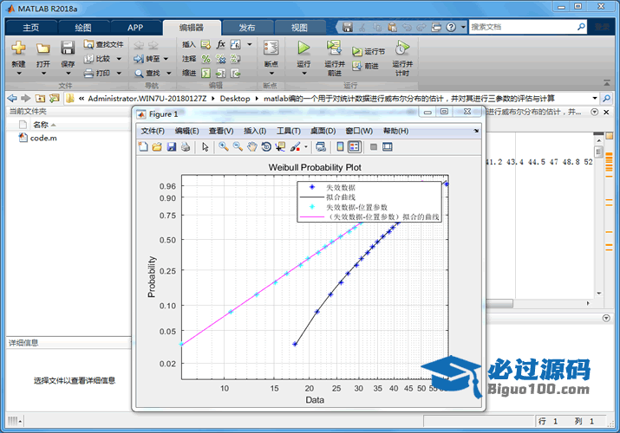Click the New (新建) script icon

click(x=18, y=48)
